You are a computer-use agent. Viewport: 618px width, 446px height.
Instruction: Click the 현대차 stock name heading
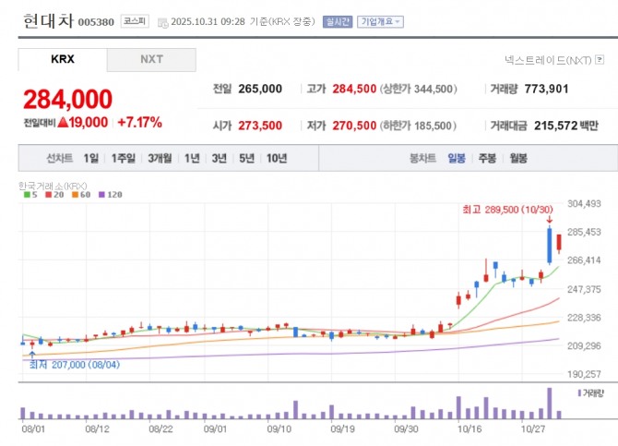tap(48, 20)
